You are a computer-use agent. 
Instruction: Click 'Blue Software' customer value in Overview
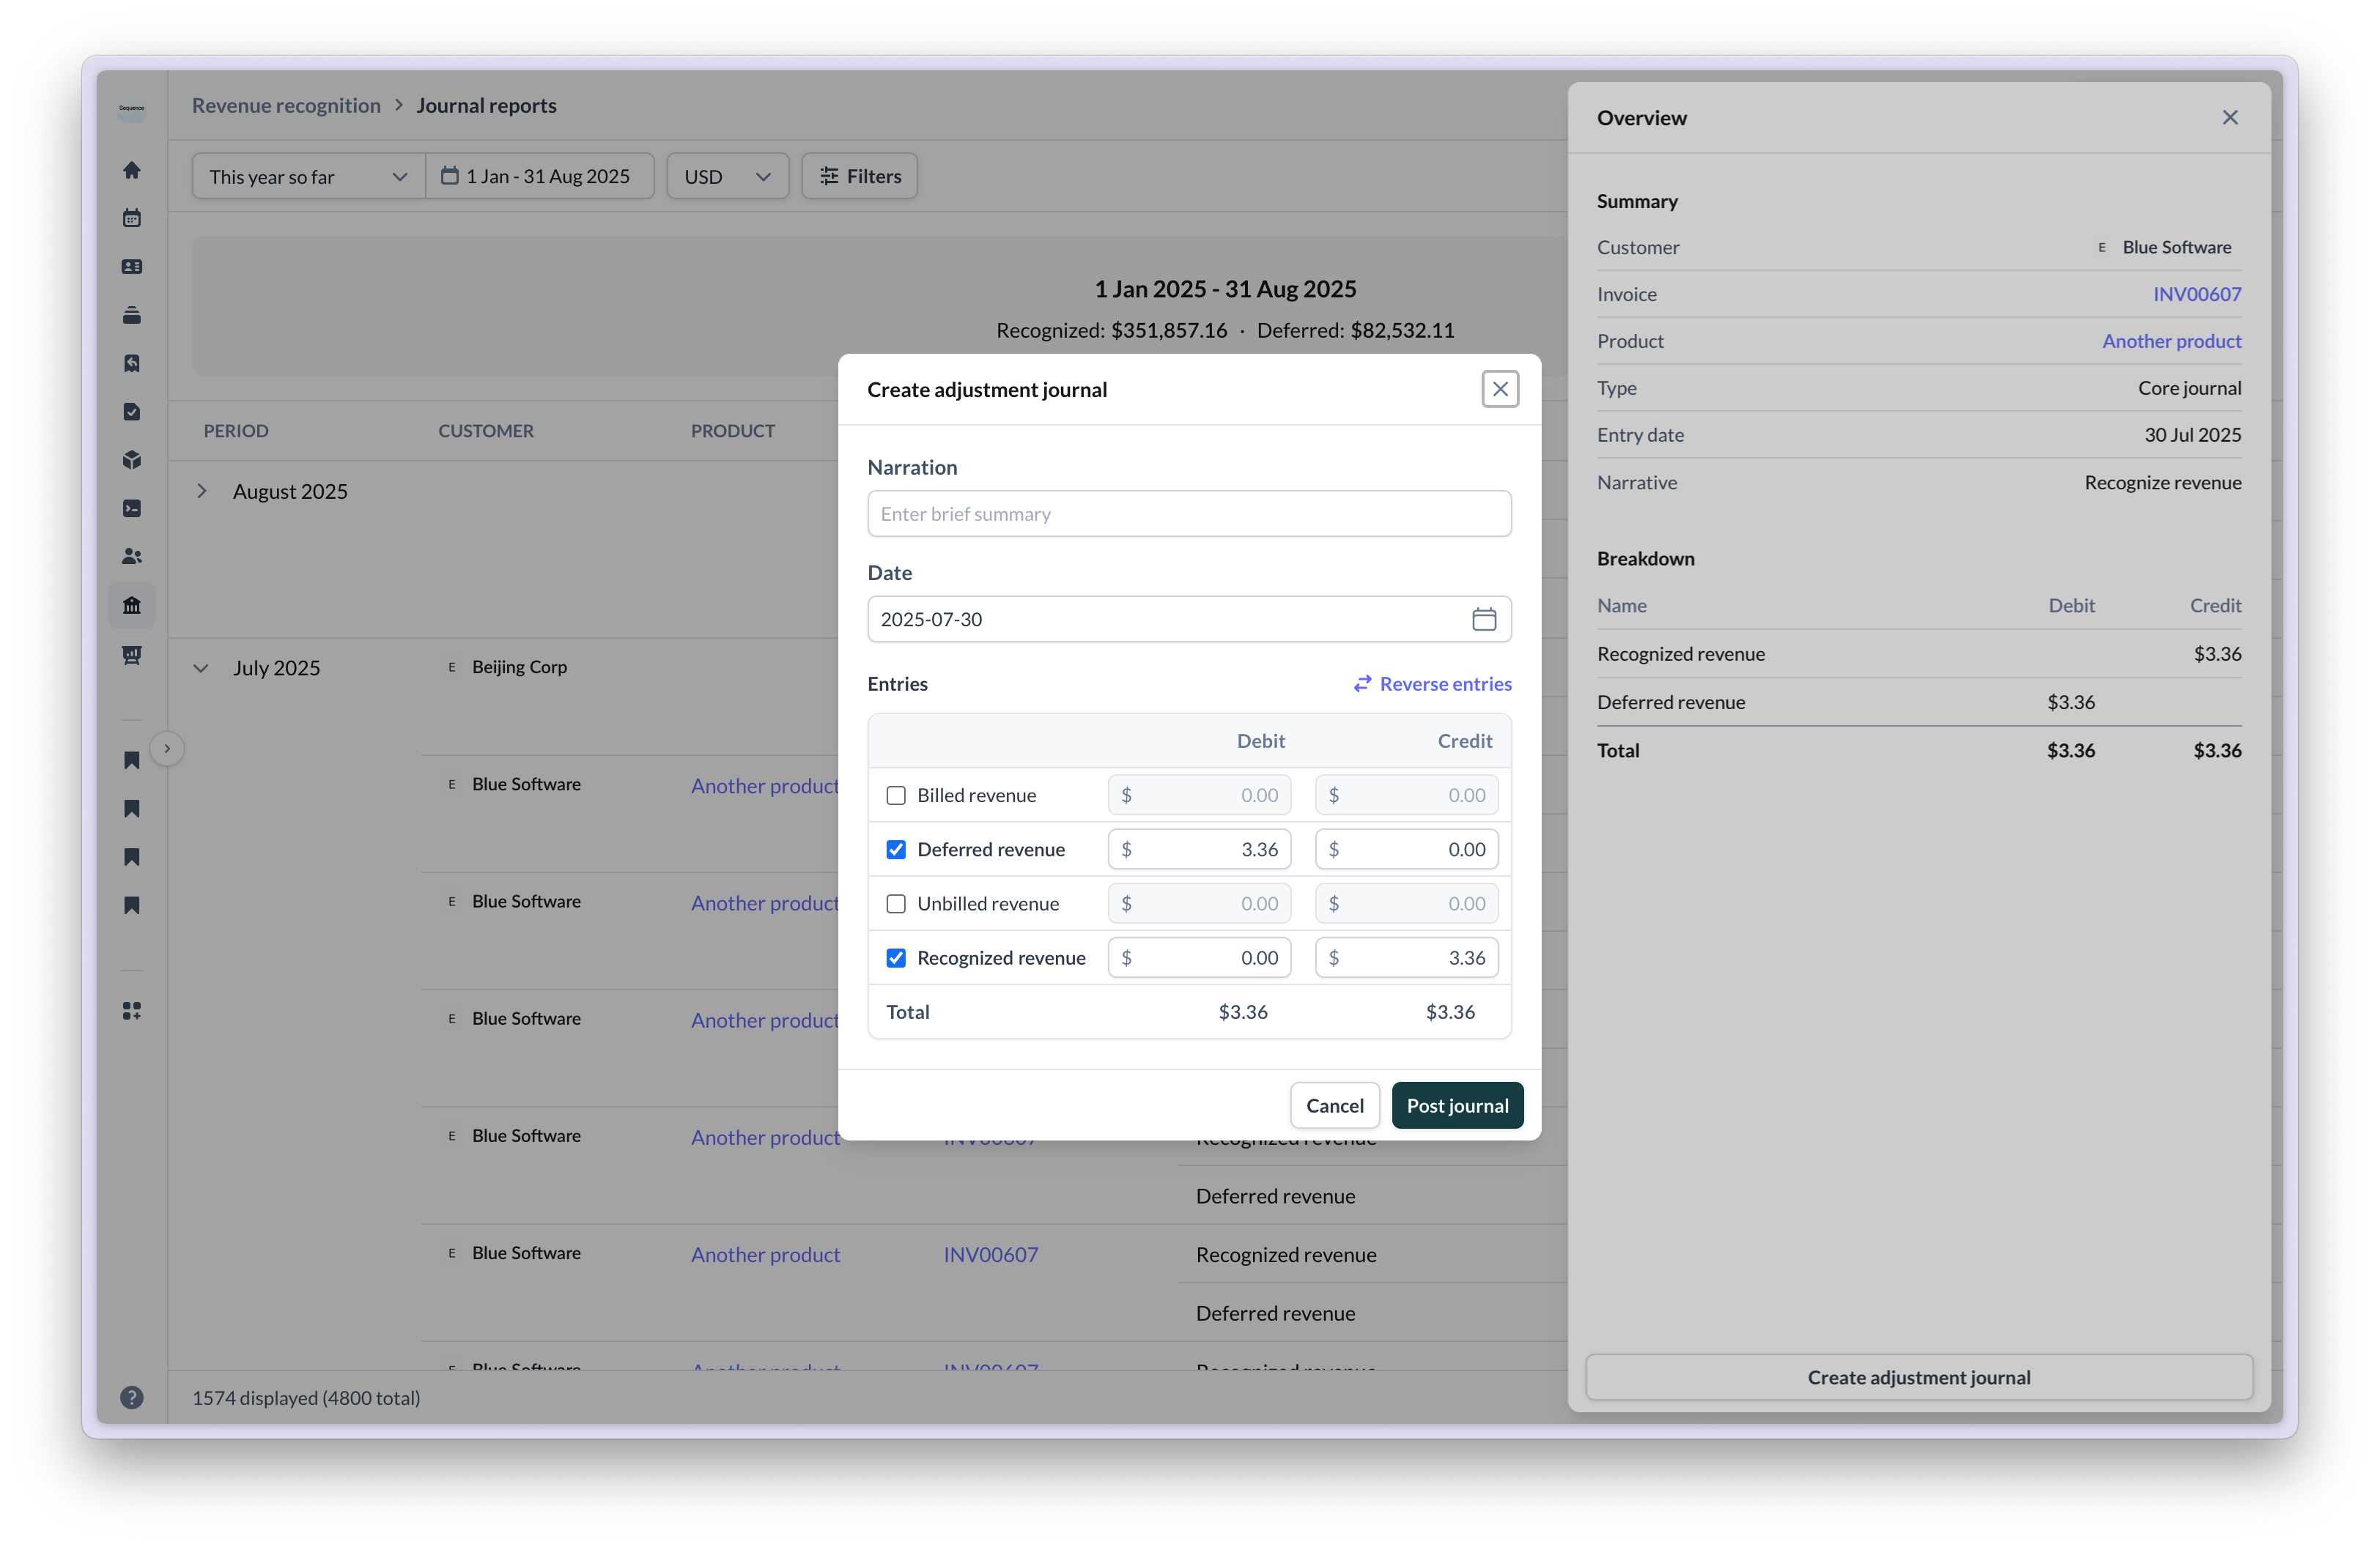[2177, 247]
